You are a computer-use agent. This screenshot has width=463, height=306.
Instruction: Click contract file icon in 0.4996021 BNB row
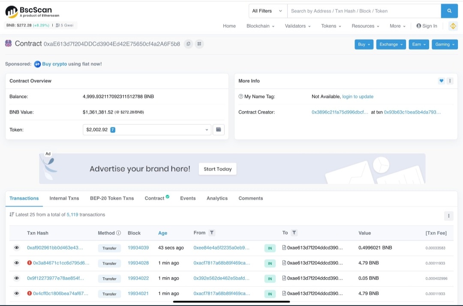pyautogui.click(x=284, y=248)
